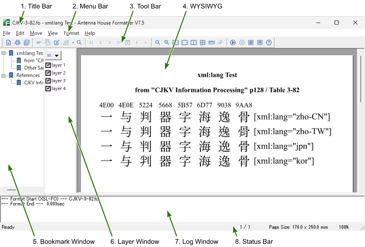
Task: Collapse the xml:lang Test bookmark node
Action: click(4, 53)
